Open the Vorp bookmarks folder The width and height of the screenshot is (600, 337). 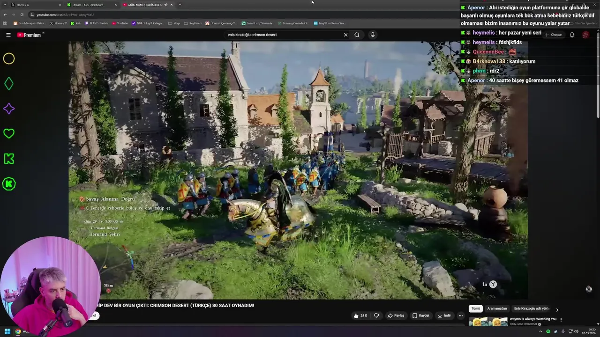[174, 23]
